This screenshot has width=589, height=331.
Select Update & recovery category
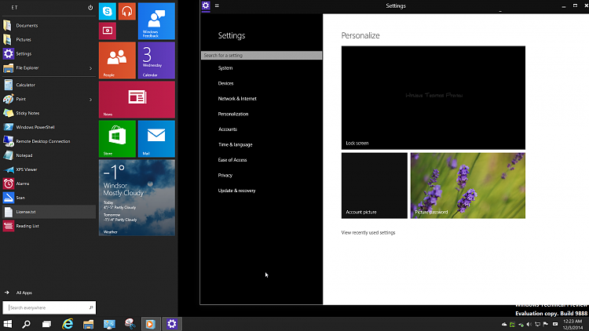coord(236,191)
